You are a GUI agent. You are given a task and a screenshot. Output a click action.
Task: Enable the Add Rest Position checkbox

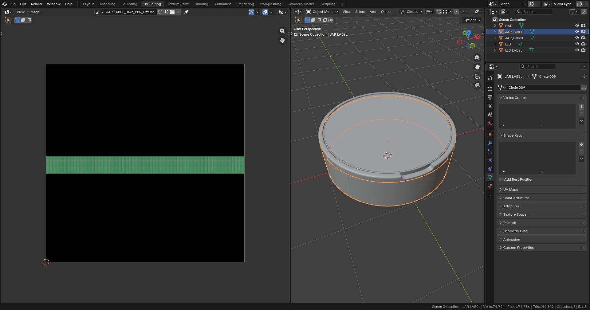click(x=501, y=179)
